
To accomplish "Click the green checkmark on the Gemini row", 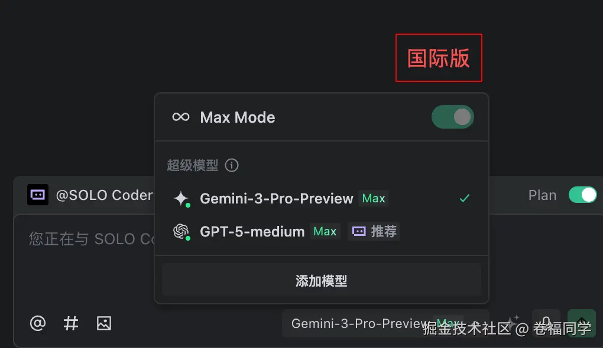I will (x=465, y=198).
